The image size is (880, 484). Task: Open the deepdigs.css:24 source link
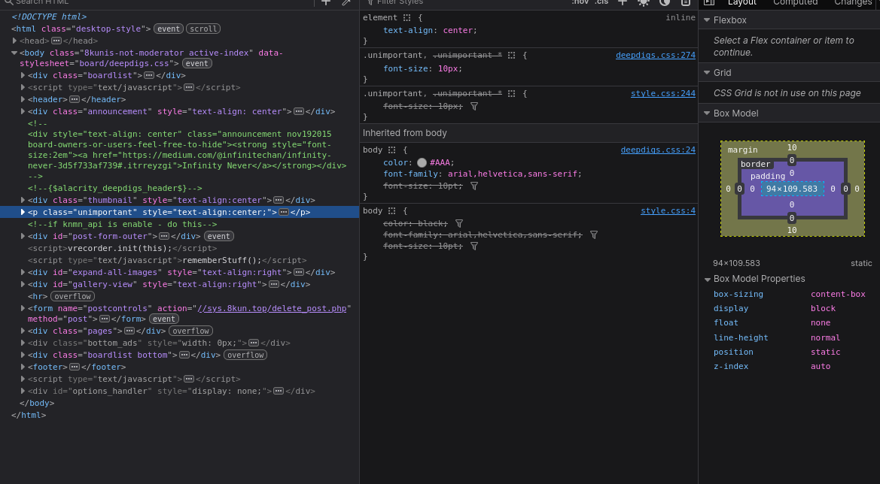click(x=658, y=150)
